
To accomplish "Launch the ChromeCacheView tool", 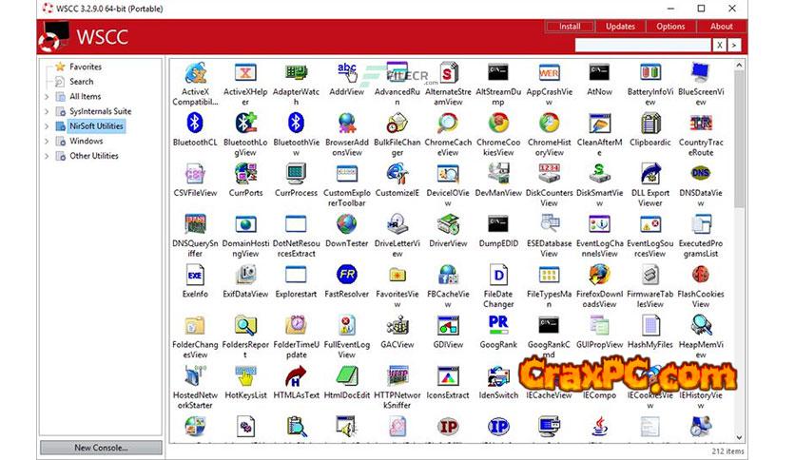I will tap(447, 124).
